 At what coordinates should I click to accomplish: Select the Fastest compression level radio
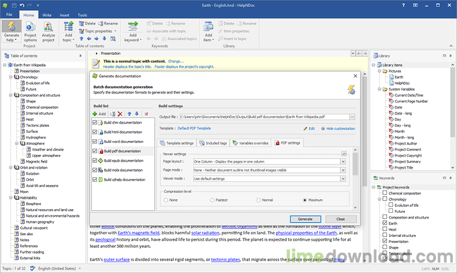click(x=212, y=200)
